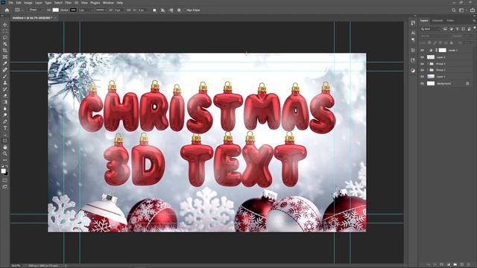
Task: Open the File menu
Action: [11, 3]
